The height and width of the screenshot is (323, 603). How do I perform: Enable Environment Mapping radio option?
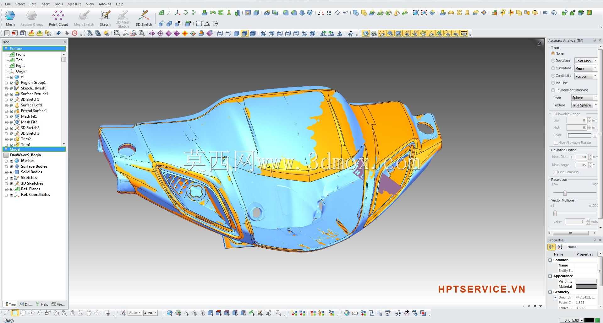(x=553, y=90)
